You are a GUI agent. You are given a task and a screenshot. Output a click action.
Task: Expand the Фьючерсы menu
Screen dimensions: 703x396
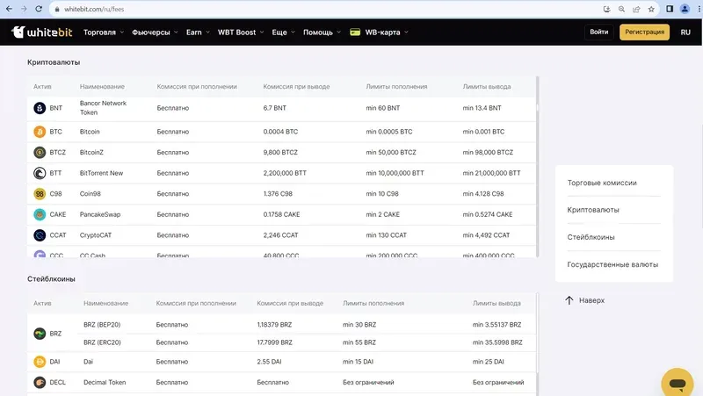(155, 32)
